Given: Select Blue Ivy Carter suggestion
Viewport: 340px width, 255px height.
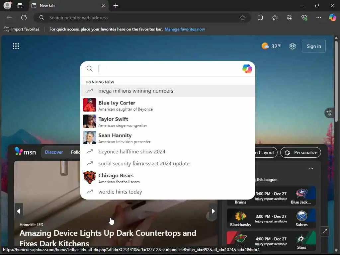Looking at the screenshot, I should click(168, 105).
